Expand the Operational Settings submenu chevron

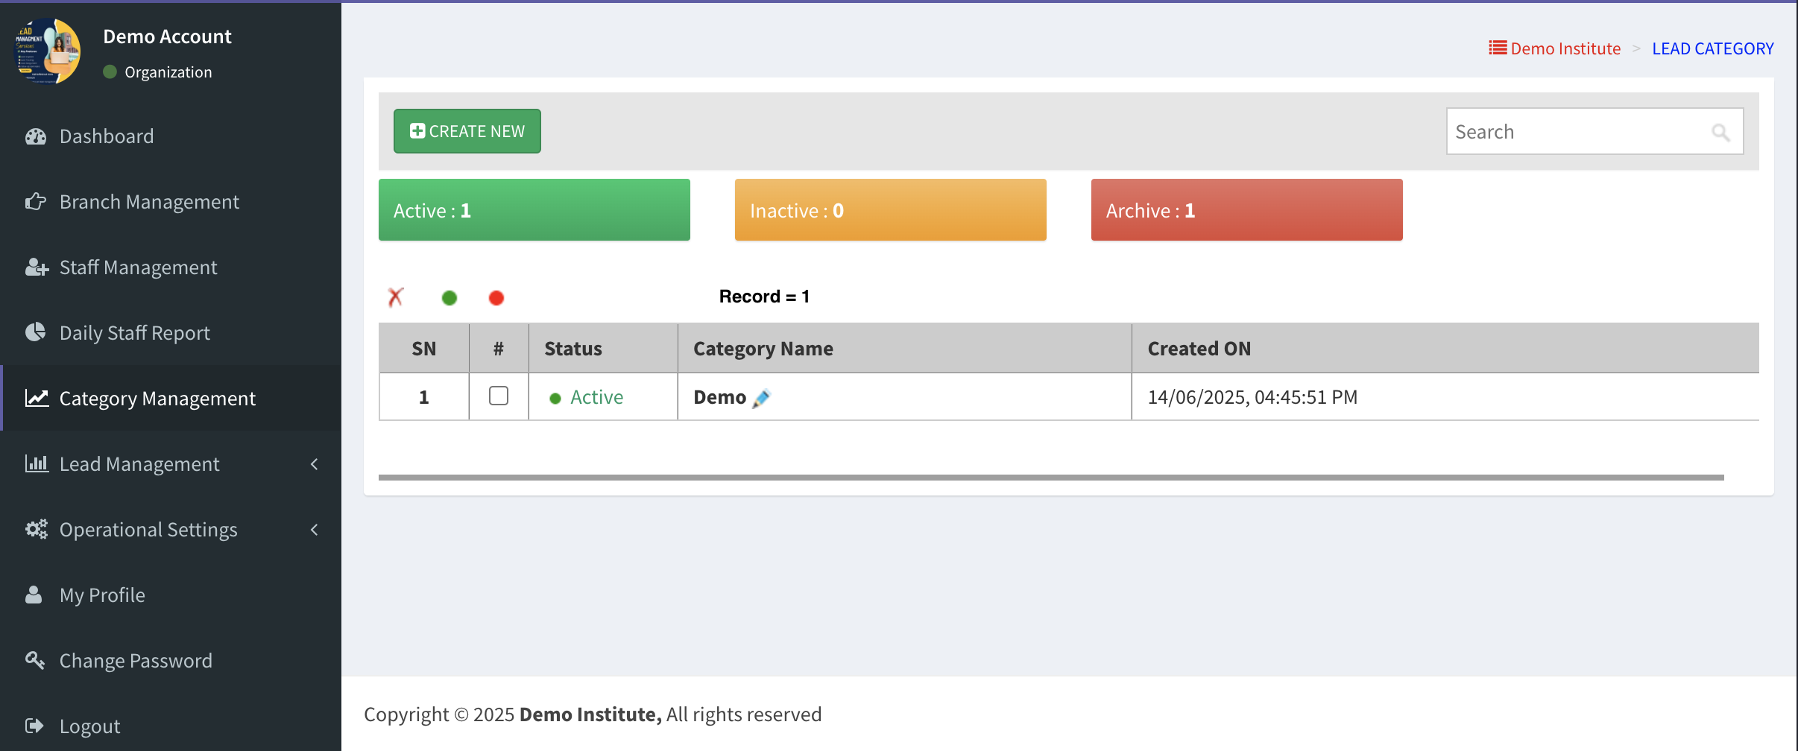pyautogui.click(x=315, y=530)
